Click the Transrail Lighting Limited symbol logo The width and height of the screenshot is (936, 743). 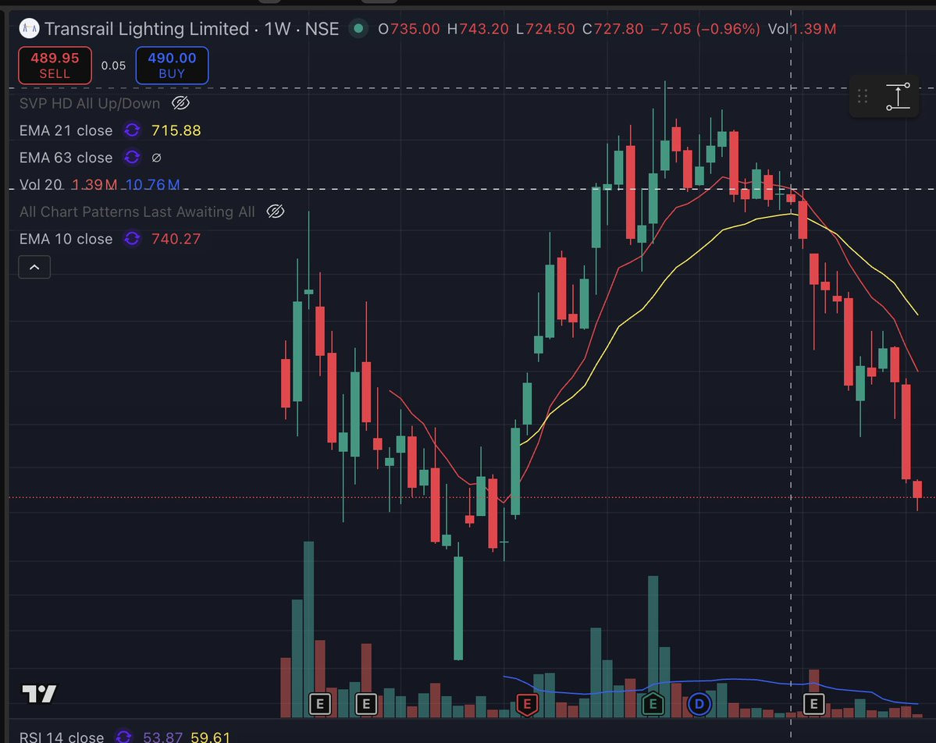point(29,28)
